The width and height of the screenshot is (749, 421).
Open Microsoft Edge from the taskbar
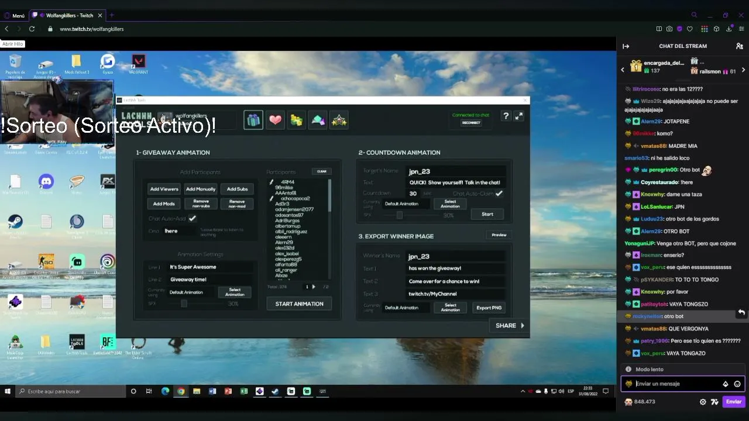coord(165,391)
